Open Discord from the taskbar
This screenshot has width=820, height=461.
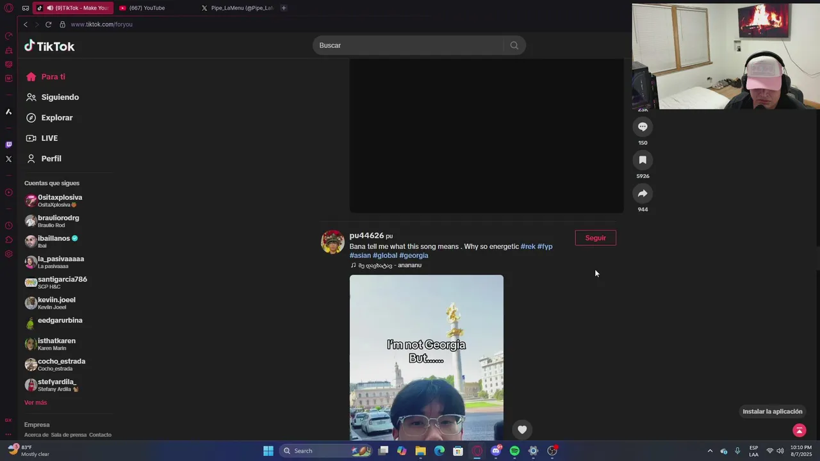click(496, 451)
